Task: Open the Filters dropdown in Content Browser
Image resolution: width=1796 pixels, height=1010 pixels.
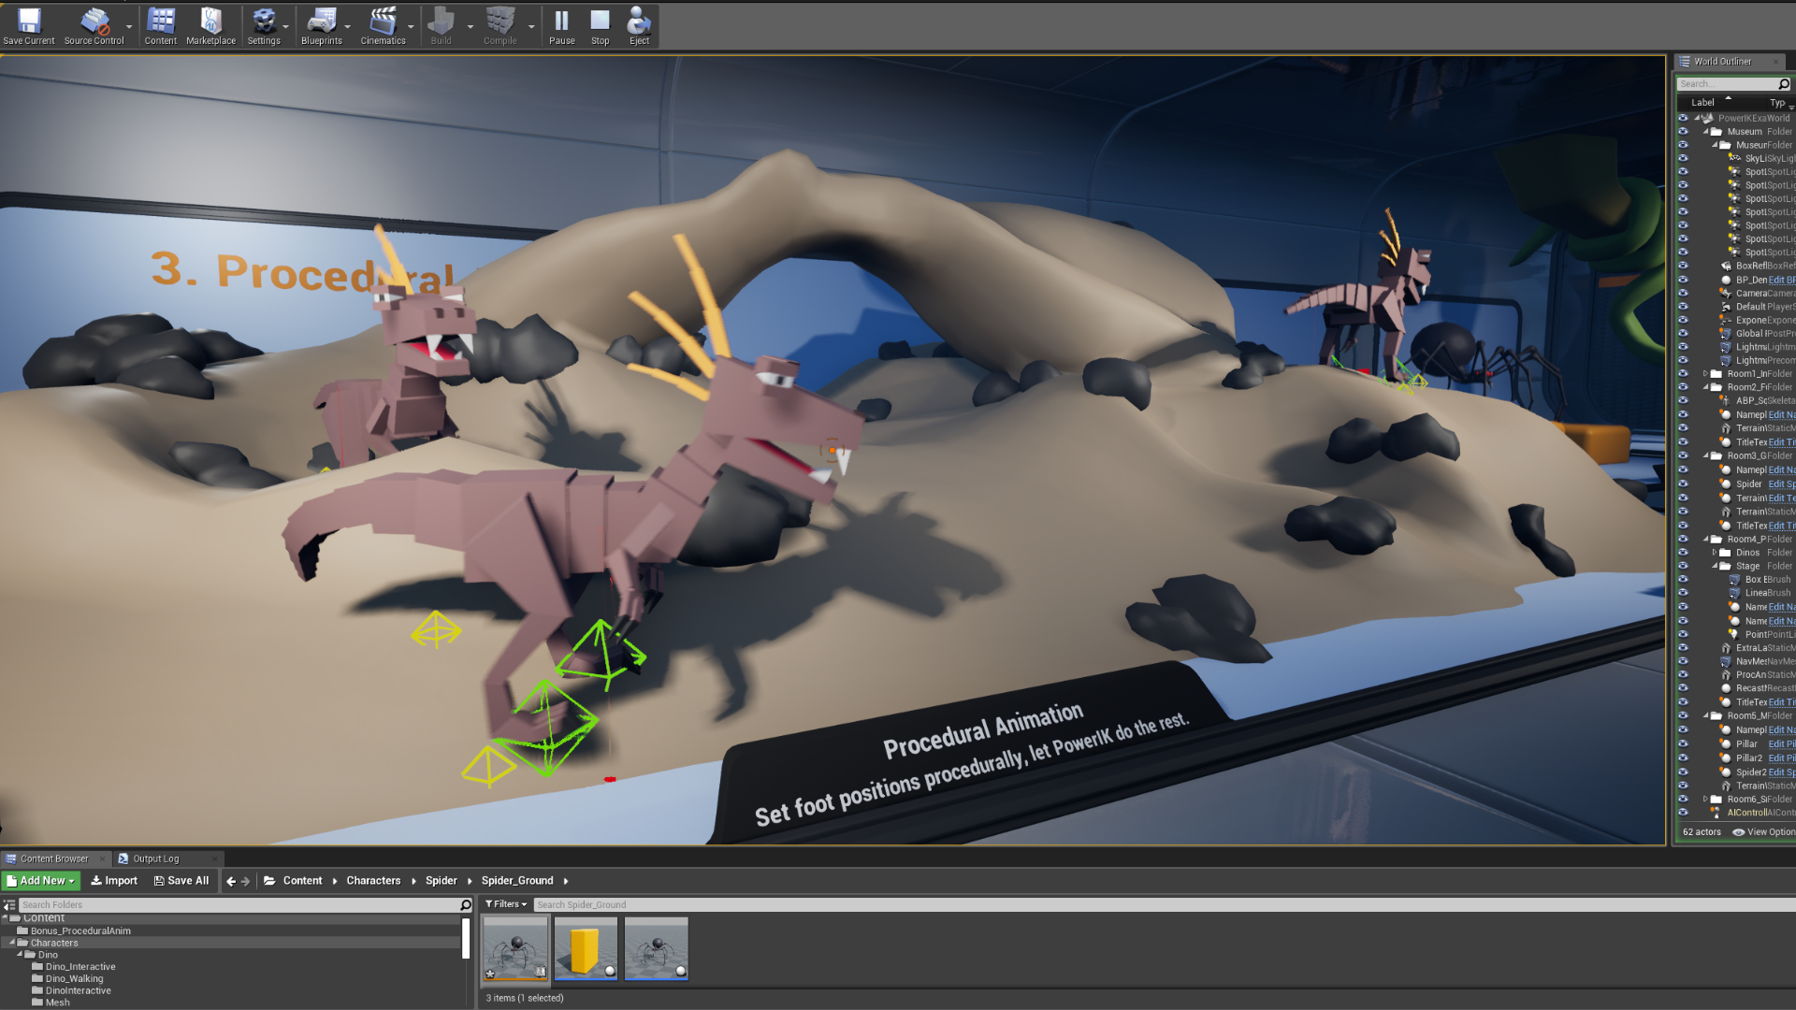Action: (506, 904)
